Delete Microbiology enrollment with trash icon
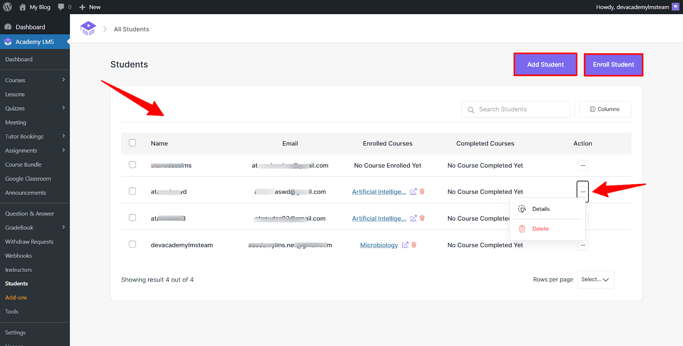The width and height of the screenshot is (683, 346). (x=414, y=245)
